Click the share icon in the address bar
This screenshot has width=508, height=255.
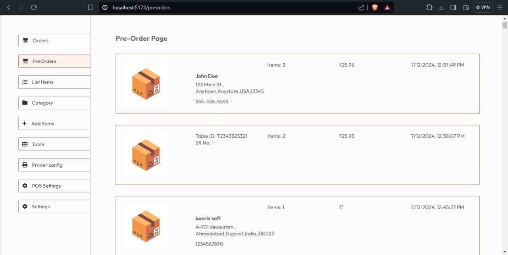point(361,8)
